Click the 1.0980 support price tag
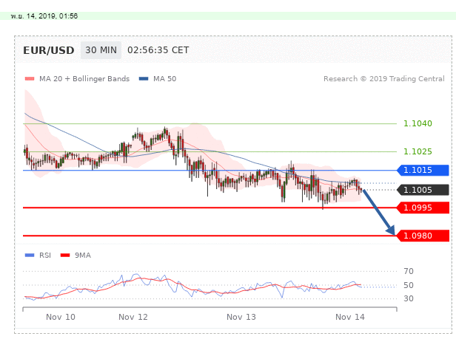Viewport: 456px width, 339px height. click(x=423, y=236)
